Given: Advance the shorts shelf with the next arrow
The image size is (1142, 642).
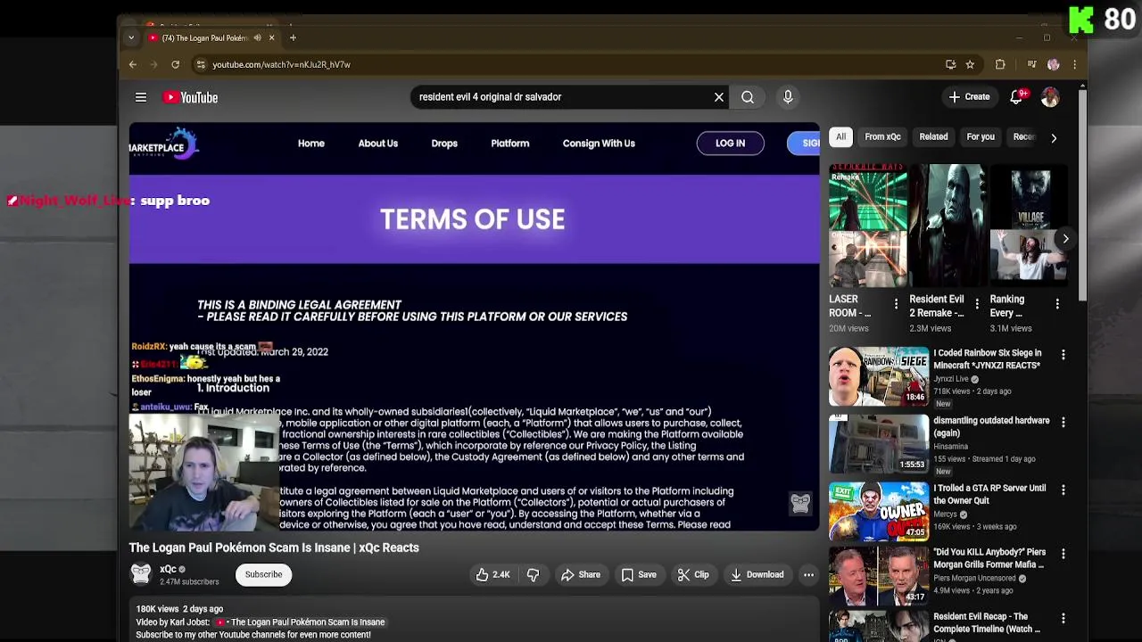Looking at the screenshot, I should [x=1065, y=238].
